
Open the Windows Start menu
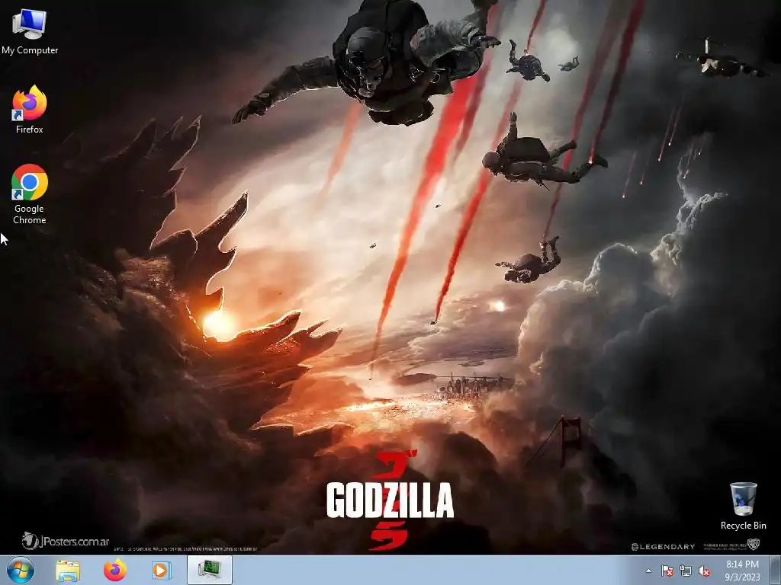pos(21,570)
